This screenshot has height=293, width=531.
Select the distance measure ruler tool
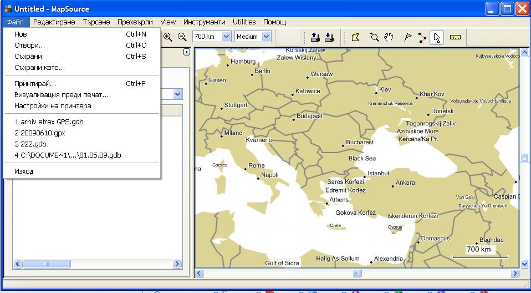[x=456, y=37]
